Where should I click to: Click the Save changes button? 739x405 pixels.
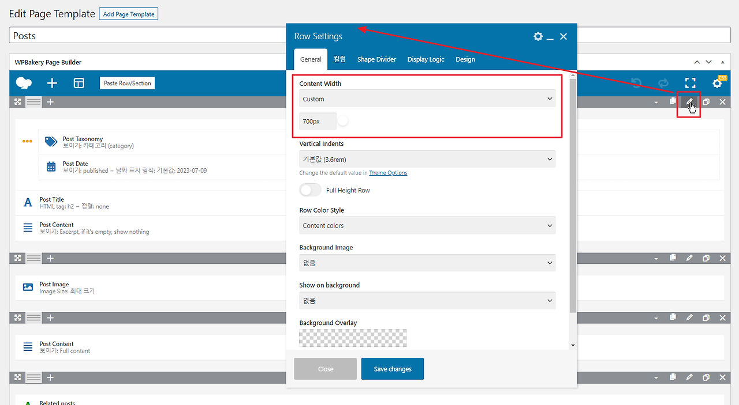[x=393, y=369]
